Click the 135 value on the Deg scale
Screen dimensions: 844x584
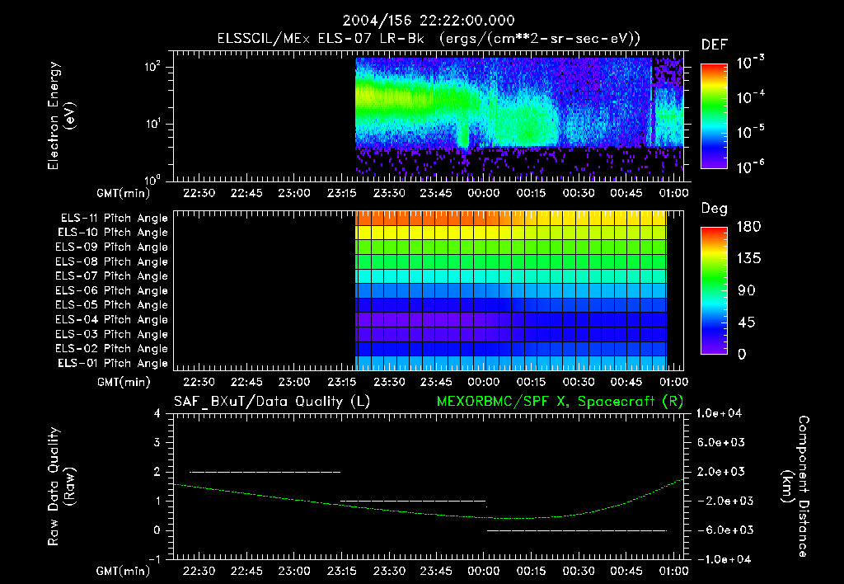(x=748, y=258)
